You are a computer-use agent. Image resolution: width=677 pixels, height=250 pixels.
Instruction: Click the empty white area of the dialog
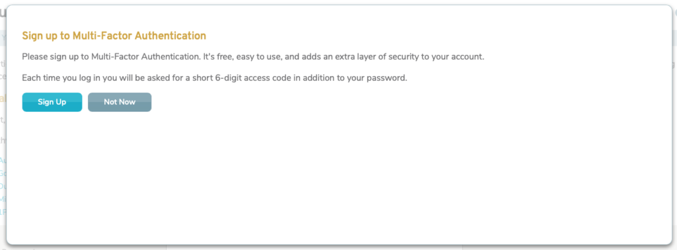(x=339, y=177)
